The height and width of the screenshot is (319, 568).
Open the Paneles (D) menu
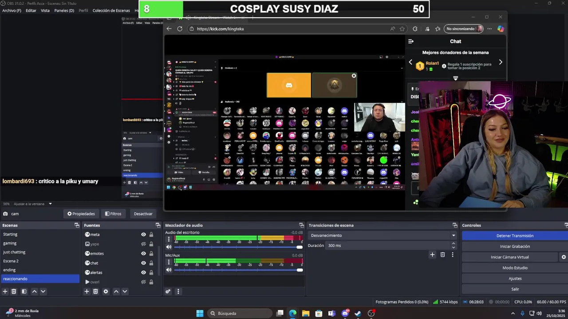[x=64, y=10]
